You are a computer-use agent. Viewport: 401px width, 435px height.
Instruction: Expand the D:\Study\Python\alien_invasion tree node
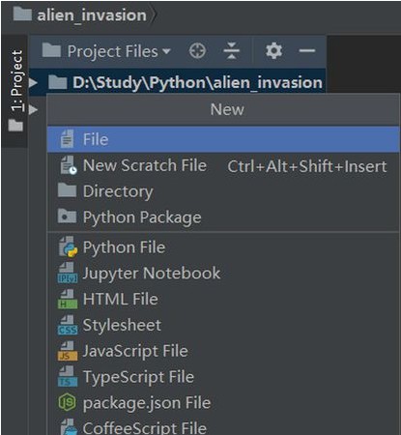33,83
